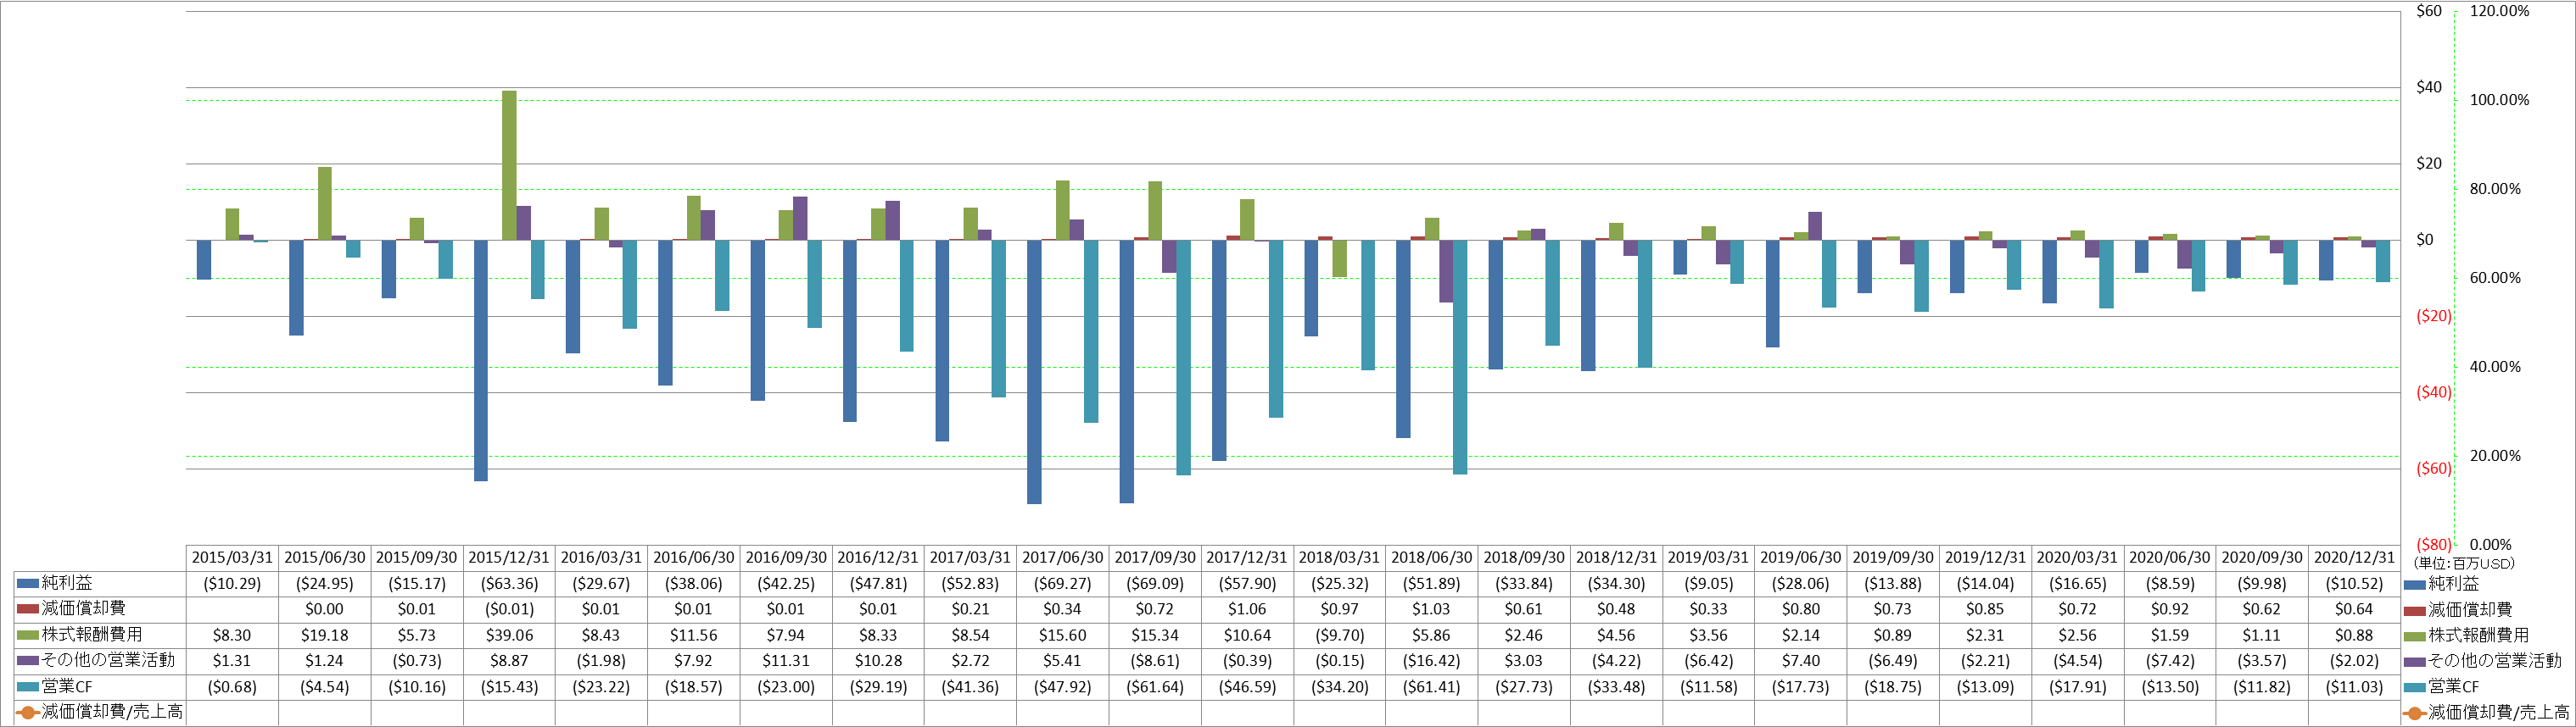Click the その他の営業活動 cell showing $7.40

point(1800,661)
